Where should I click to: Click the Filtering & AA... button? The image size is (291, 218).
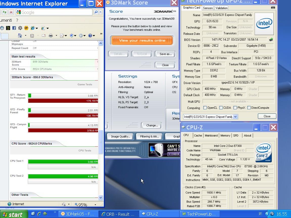(150, 137)
